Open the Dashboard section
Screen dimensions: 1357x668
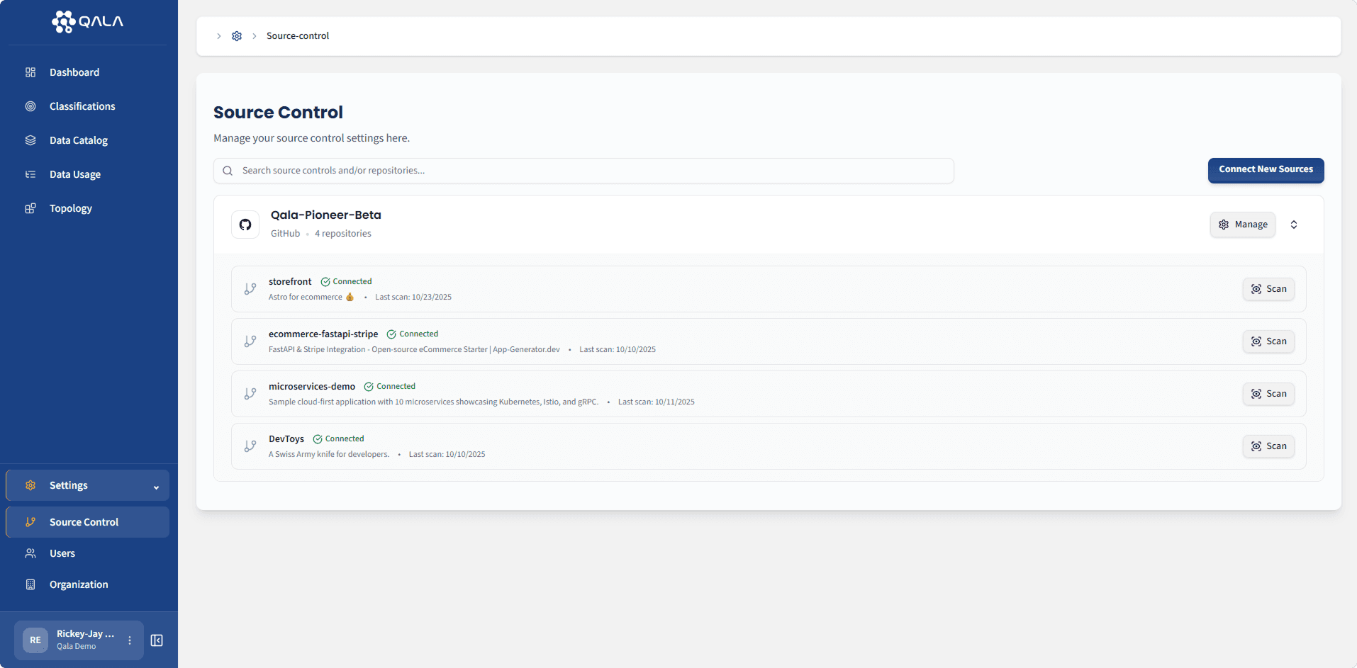(74, 72)
